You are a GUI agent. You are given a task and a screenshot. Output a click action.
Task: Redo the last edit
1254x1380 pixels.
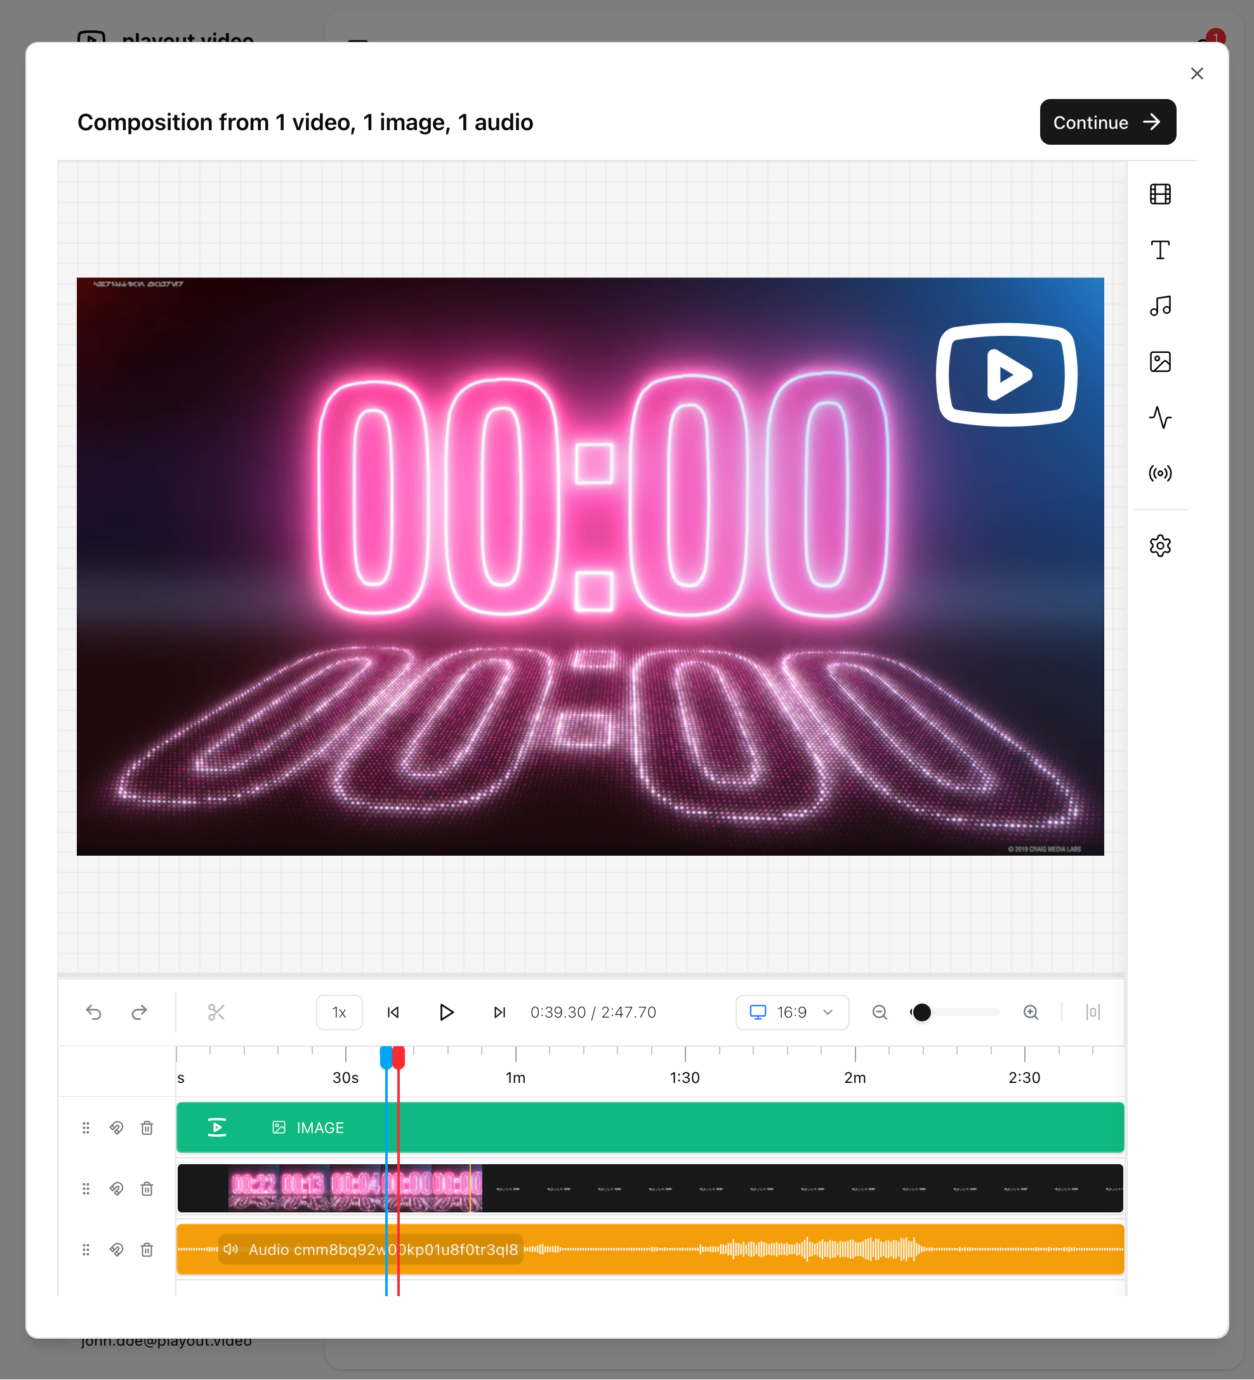139,1012
